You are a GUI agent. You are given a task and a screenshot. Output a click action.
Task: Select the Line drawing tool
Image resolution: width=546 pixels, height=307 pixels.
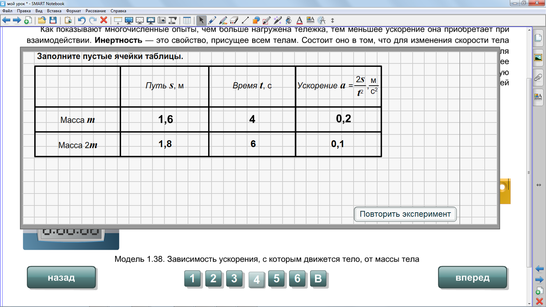tap(245, 20)
